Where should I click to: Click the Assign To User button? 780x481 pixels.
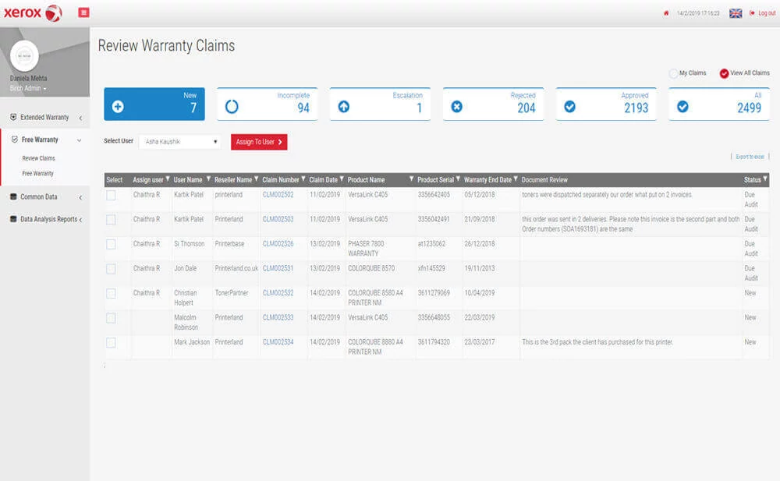pyautogui.click(x=259, y=142)
